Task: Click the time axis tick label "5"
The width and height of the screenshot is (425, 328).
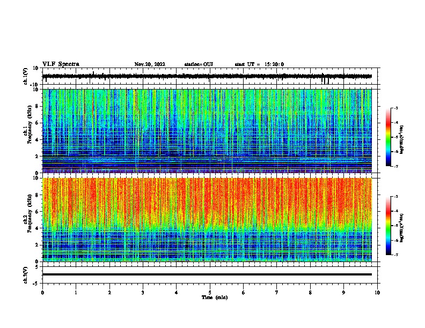Action: coord(210,293)
